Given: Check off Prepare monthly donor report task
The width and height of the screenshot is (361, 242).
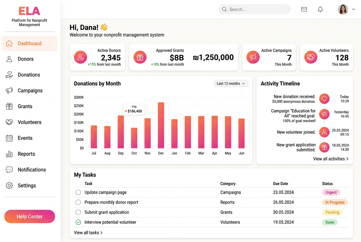Looking at the screenshot, I should [x=78, y=202].
